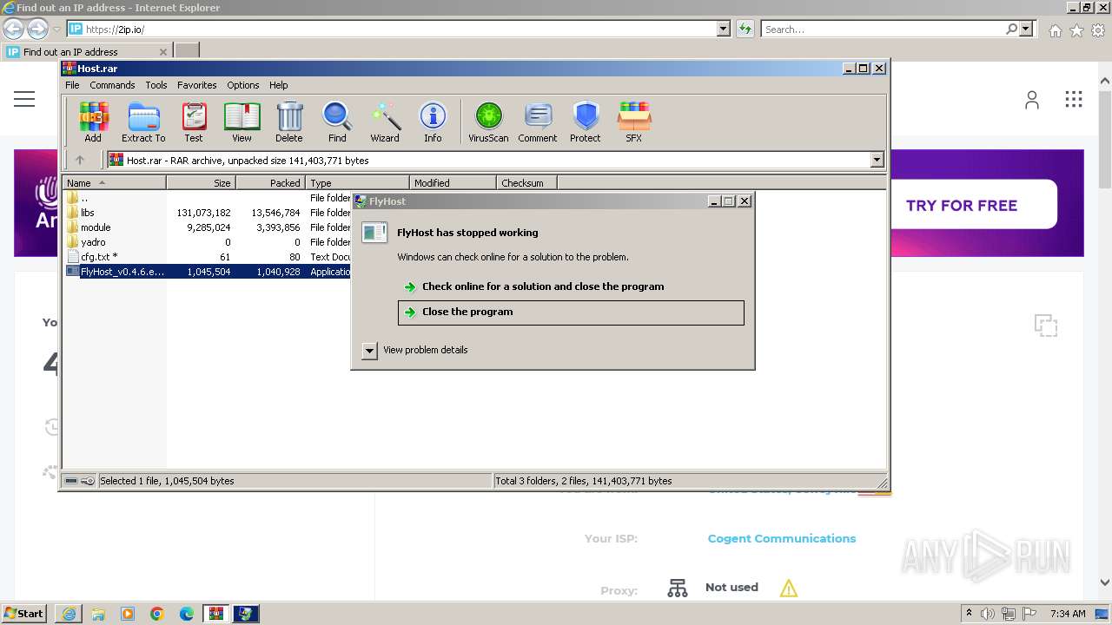Viewport: 1112px width, 625px height.
Task: Open Internet Explorer address bar dropdown
Action: [x=723, y=29]
